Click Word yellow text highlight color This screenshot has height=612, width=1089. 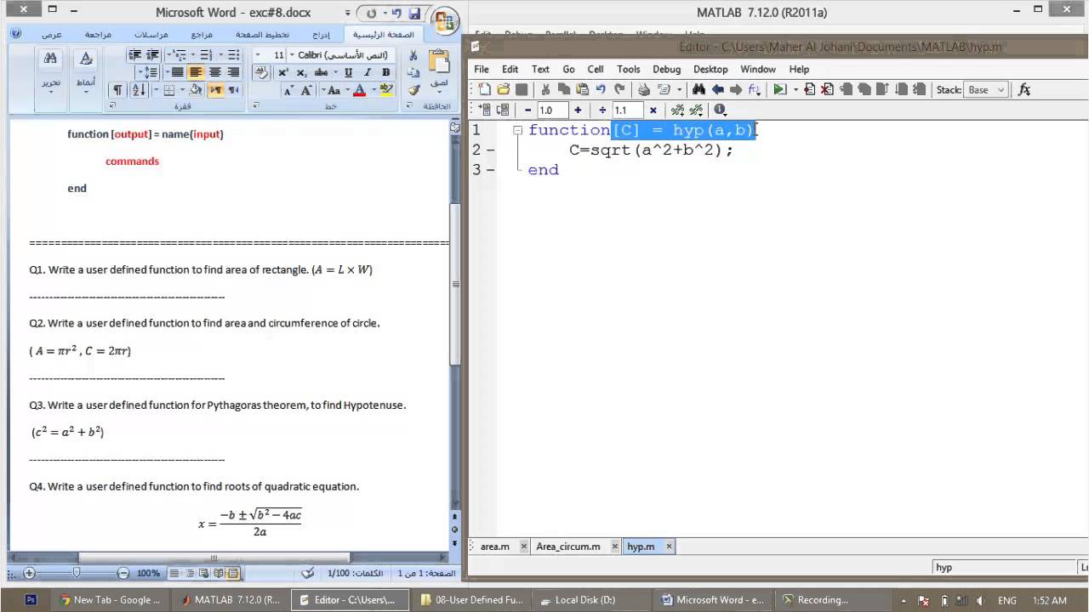pos(385,89)
